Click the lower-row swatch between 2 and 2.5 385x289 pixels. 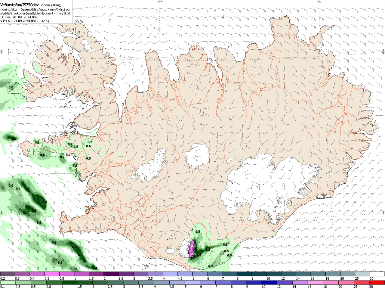click(100, 282)
